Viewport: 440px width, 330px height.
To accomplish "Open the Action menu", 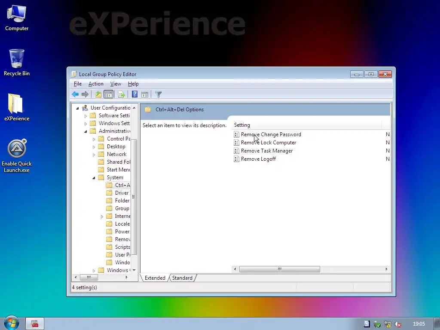I will coord(96,84).
